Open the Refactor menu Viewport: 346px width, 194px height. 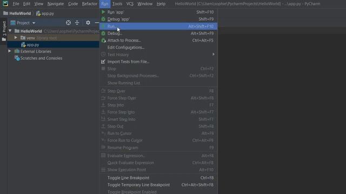(90, 4)
